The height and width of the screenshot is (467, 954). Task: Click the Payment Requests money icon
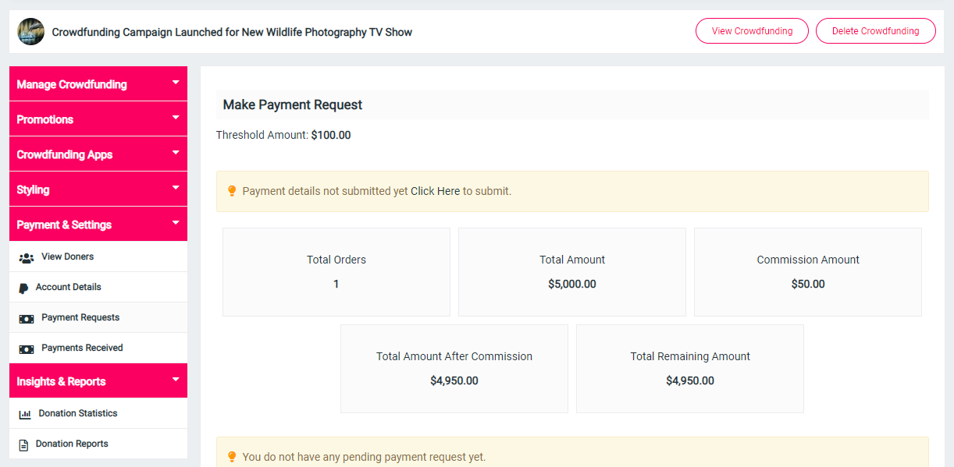tap(27, 318)
